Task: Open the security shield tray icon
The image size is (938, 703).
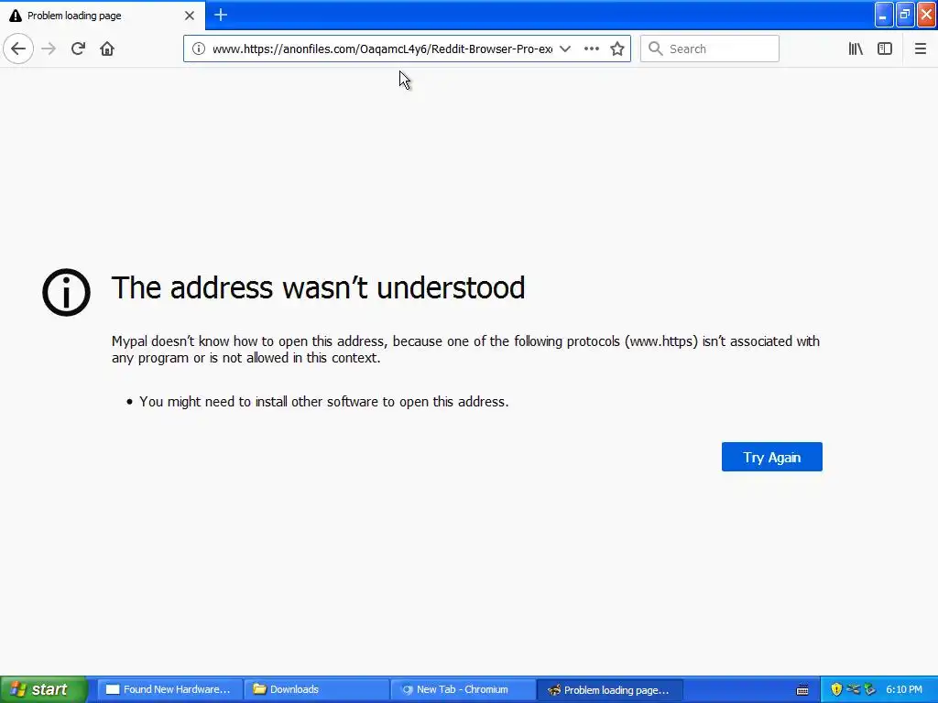Action: 836,689
